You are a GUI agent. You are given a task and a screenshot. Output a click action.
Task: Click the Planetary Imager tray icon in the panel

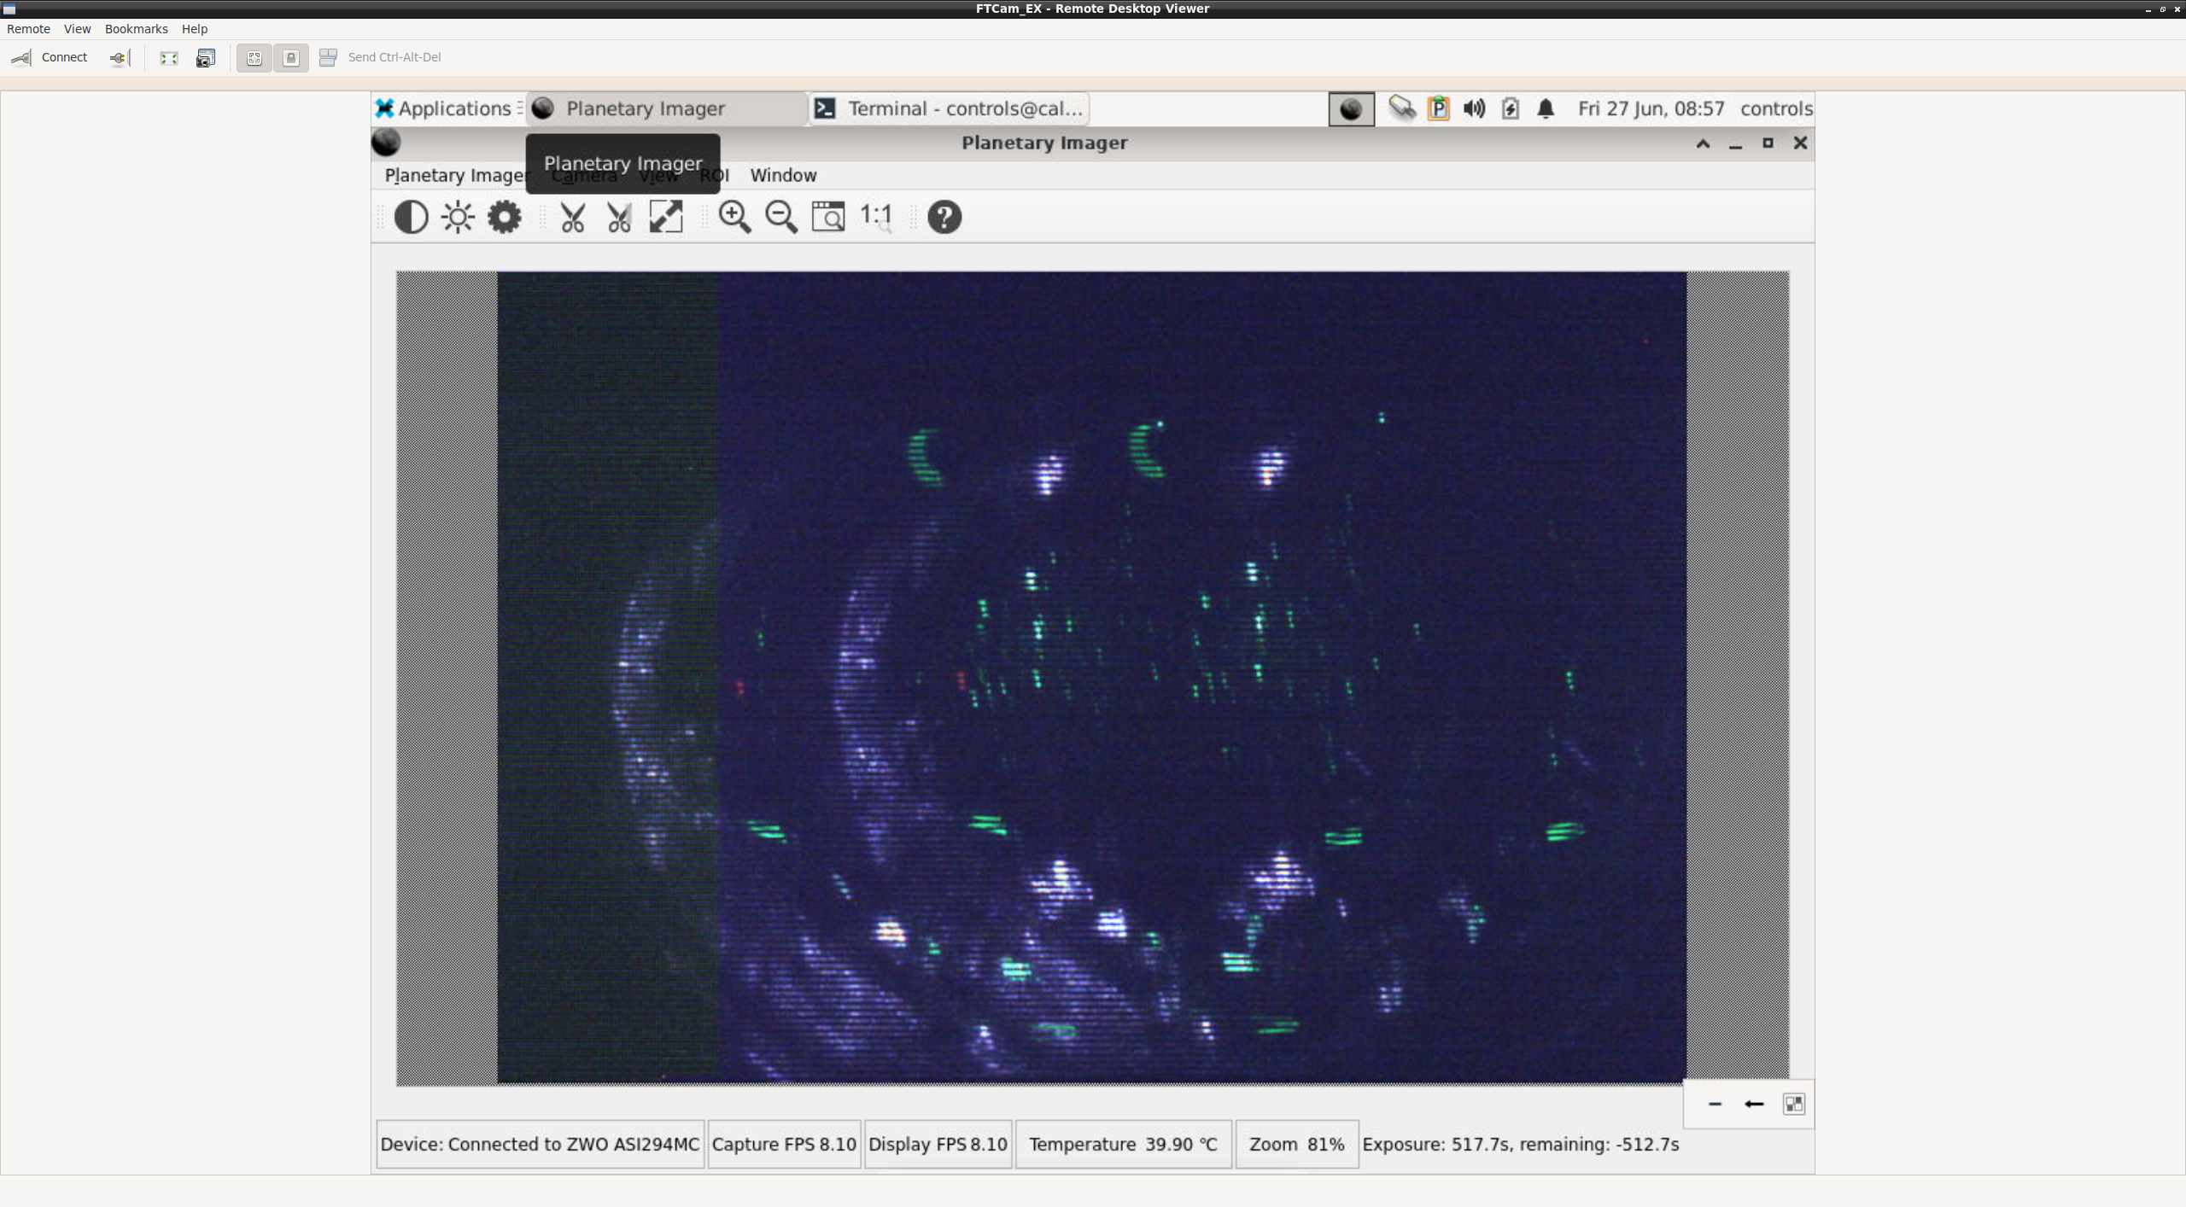tap(1351, 109)
